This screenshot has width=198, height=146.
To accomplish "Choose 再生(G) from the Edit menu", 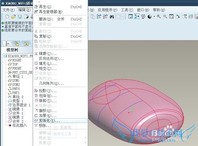I will coord(60,7).
